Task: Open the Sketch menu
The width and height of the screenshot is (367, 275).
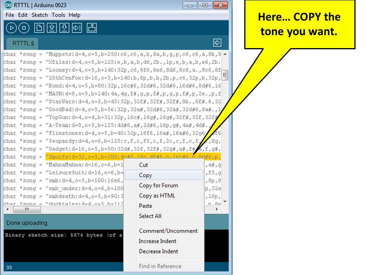Action: point(39,15)
